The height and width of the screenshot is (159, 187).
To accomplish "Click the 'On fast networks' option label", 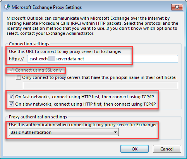I will coord(84,97).
